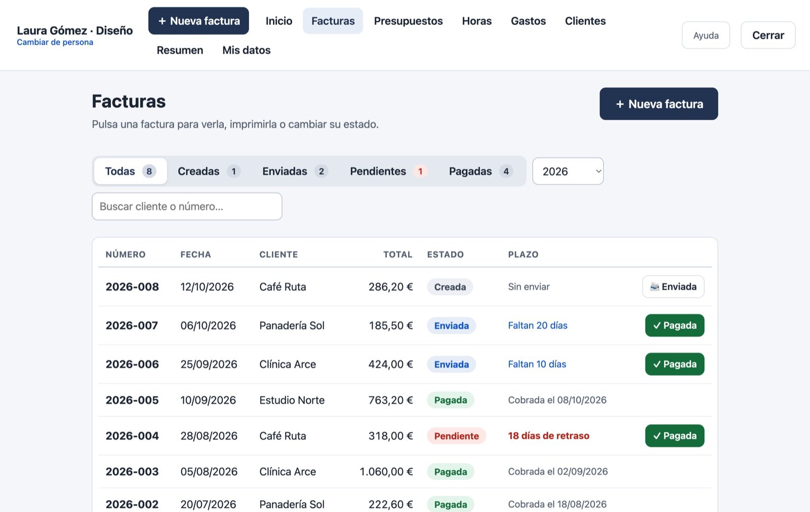Switch to Pendientes tab
This screenshot has width=810, height=512.
point(388,171)
